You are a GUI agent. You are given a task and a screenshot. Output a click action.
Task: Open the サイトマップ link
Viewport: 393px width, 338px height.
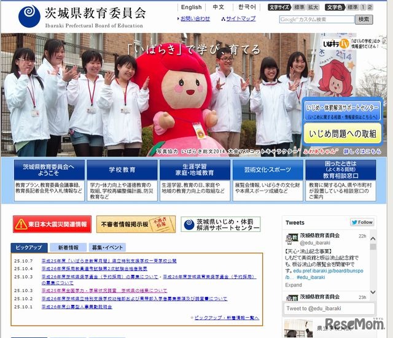point(241,18)
